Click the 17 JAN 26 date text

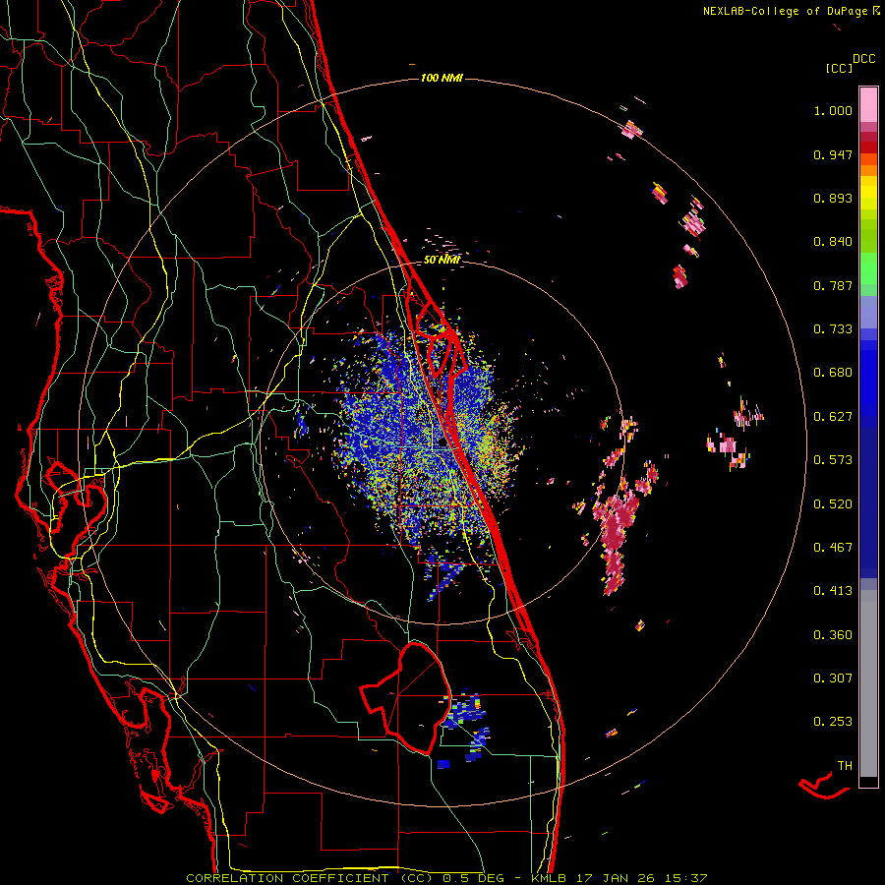616,878
